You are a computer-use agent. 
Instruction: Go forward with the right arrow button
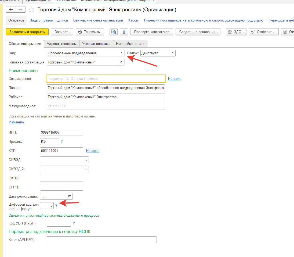coord(20,10)
